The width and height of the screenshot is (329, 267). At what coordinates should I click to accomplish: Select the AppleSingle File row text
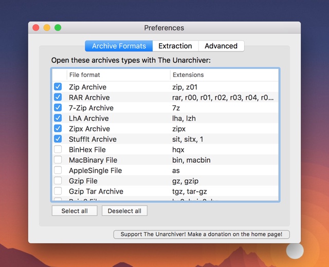click(96, 170)
